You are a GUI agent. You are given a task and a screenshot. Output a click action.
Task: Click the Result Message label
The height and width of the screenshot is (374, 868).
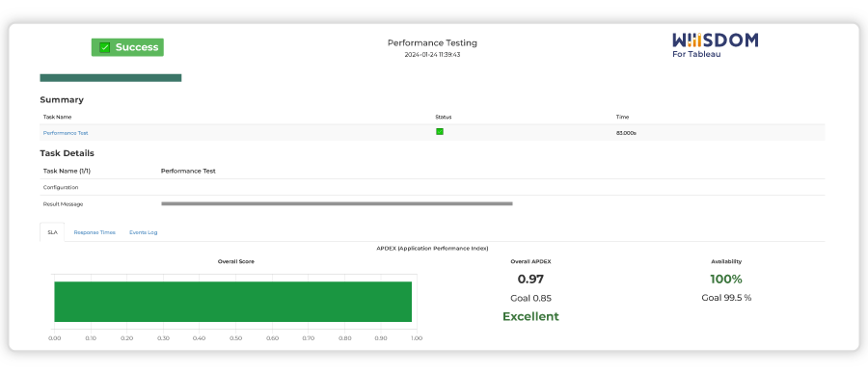pyautogui.click(x=63, y=204)
